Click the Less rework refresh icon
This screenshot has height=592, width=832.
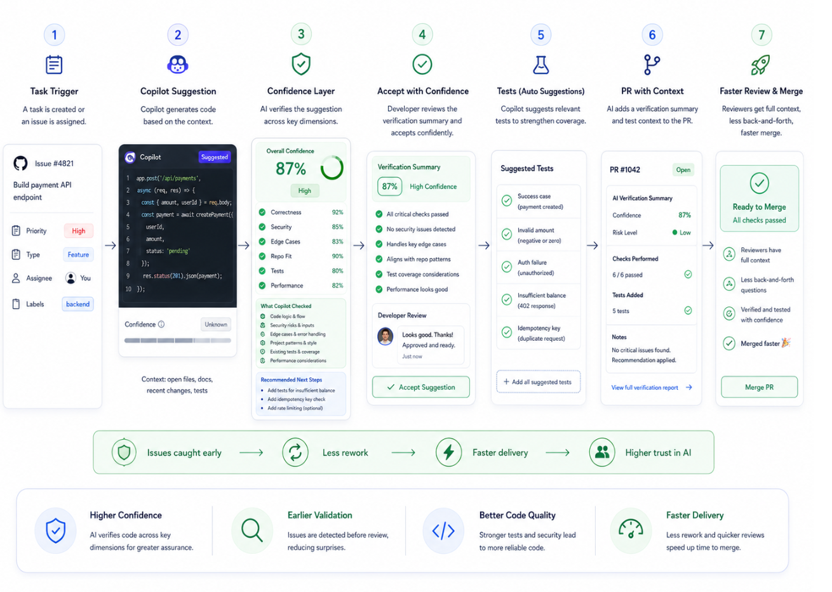tap(295, 452)
